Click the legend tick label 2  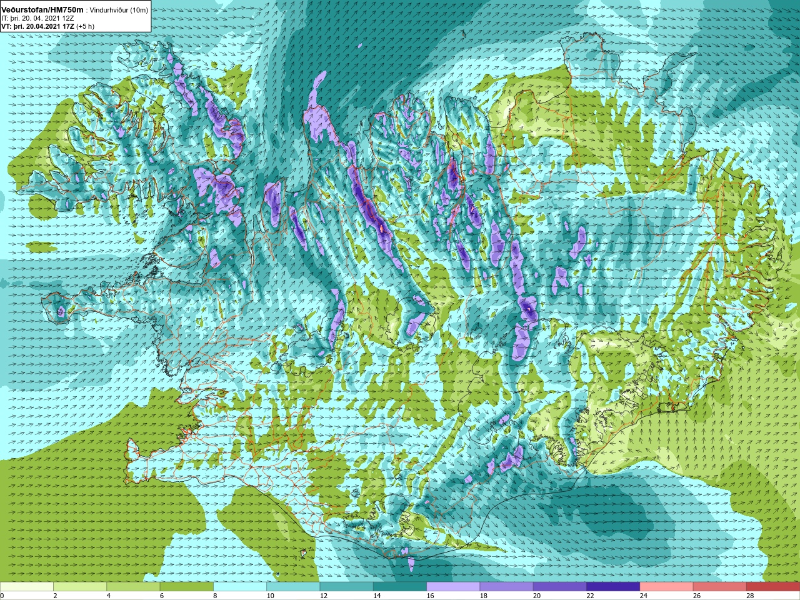coord(55,596)
